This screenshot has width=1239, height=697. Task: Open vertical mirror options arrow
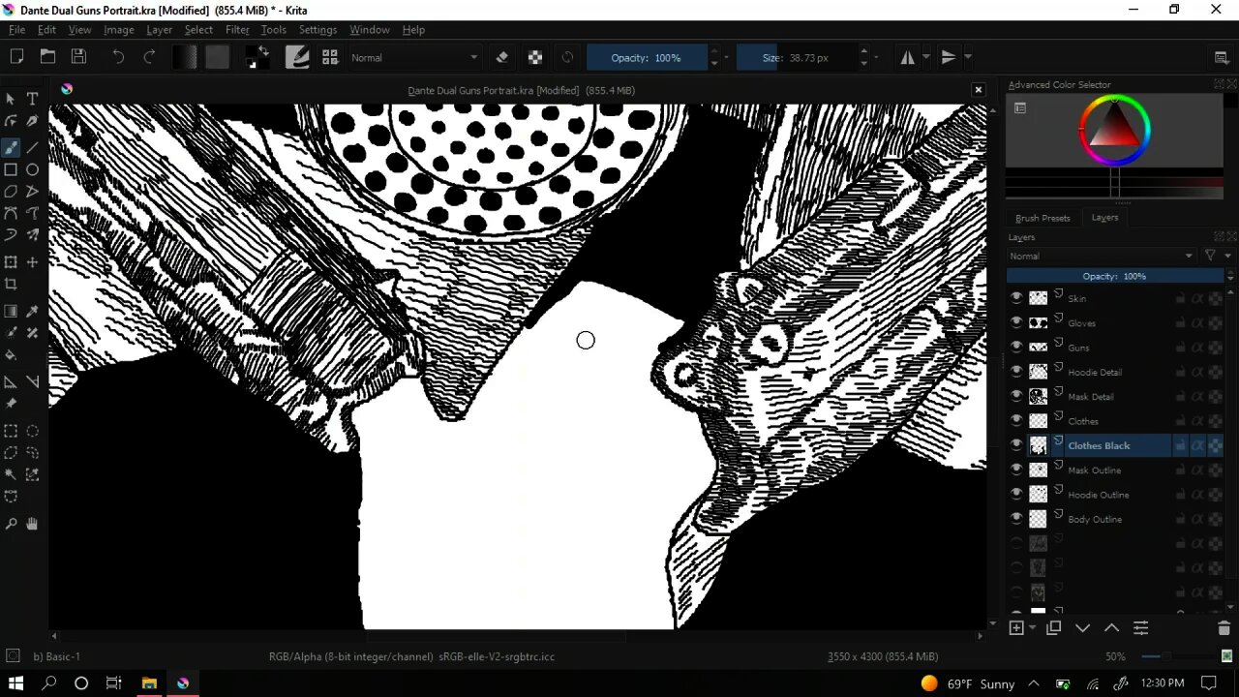[x=967, y=57]
